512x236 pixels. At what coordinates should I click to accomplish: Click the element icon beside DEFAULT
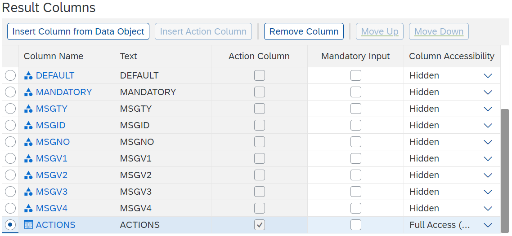tap(28, 75)
